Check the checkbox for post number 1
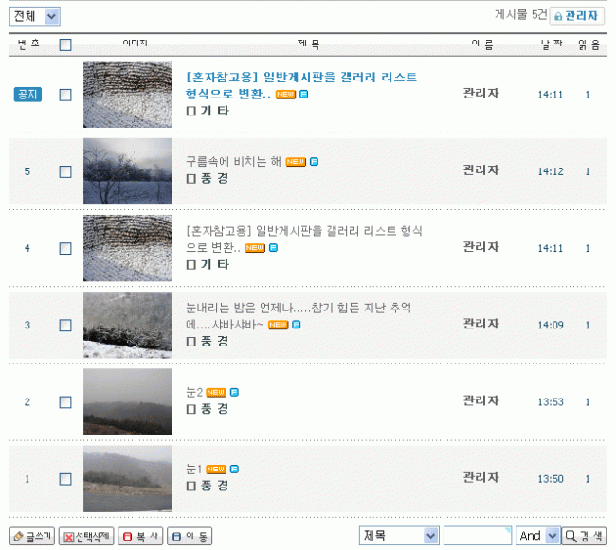This screenshot has height=550, width=616. pyautogui.click(x=65, y=479)
